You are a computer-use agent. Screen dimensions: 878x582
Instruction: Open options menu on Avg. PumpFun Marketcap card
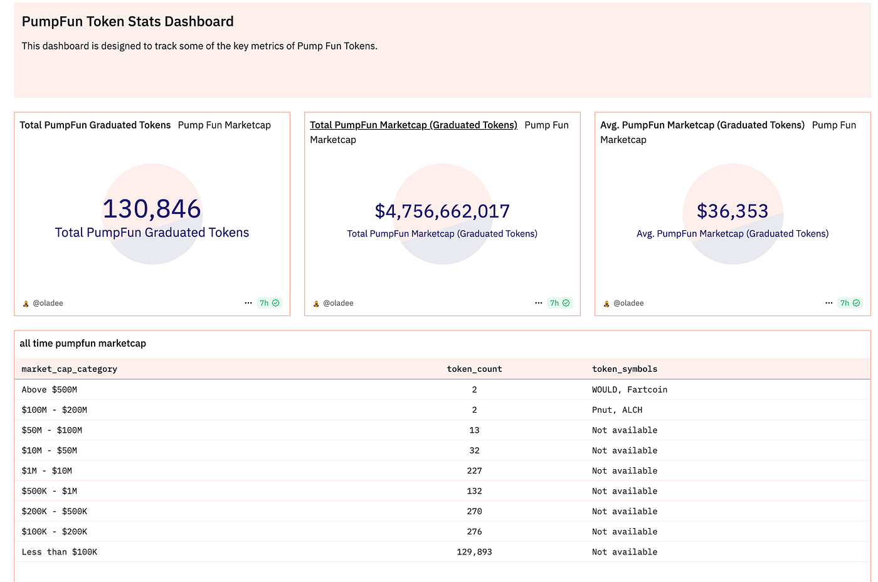(829, 303)
